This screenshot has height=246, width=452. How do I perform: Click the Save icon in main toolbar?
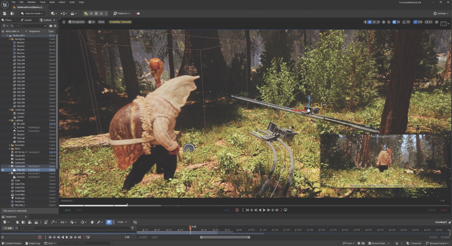click(5, 13)
